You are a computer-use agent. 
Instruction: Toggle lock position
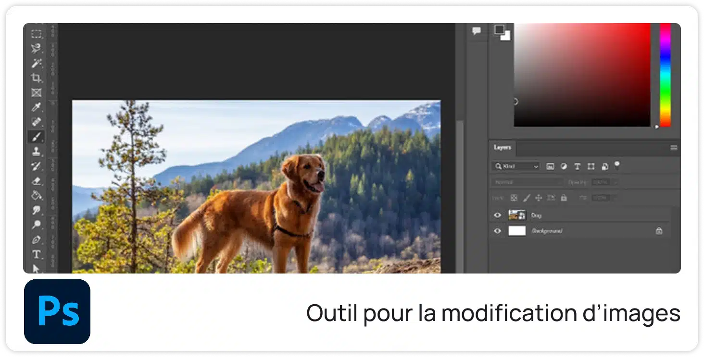pos(539,198)
